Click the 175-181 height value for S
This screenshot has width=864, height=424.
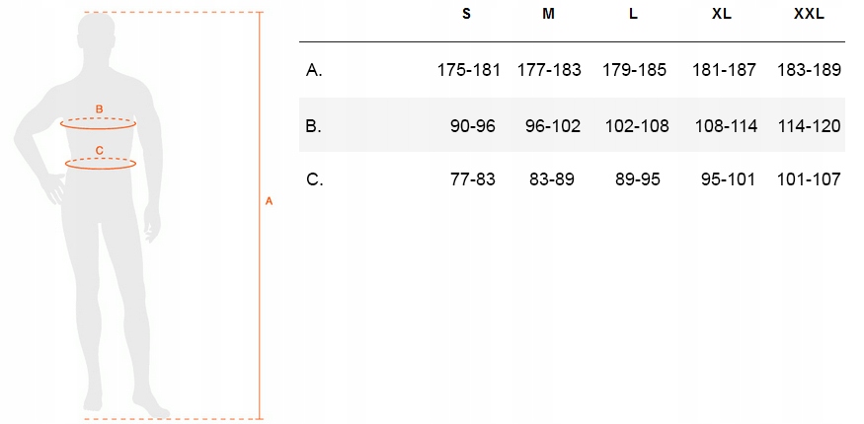click(469, 70)
